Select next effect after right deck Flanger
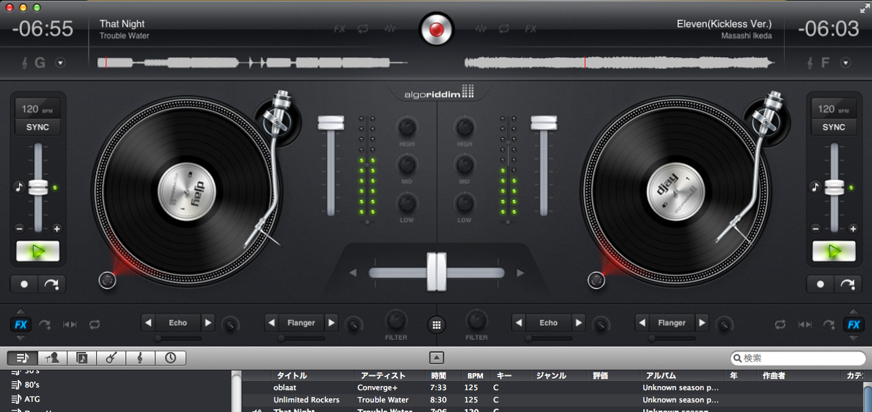This screenshot has width=872, height=412. 702,323
